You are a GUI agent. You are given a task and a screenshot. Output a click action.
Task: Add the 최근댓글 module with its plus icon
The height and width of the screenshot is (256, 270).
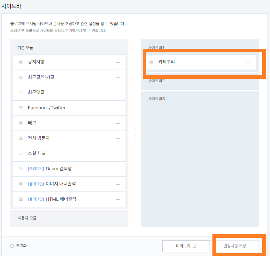coord(118,93)
